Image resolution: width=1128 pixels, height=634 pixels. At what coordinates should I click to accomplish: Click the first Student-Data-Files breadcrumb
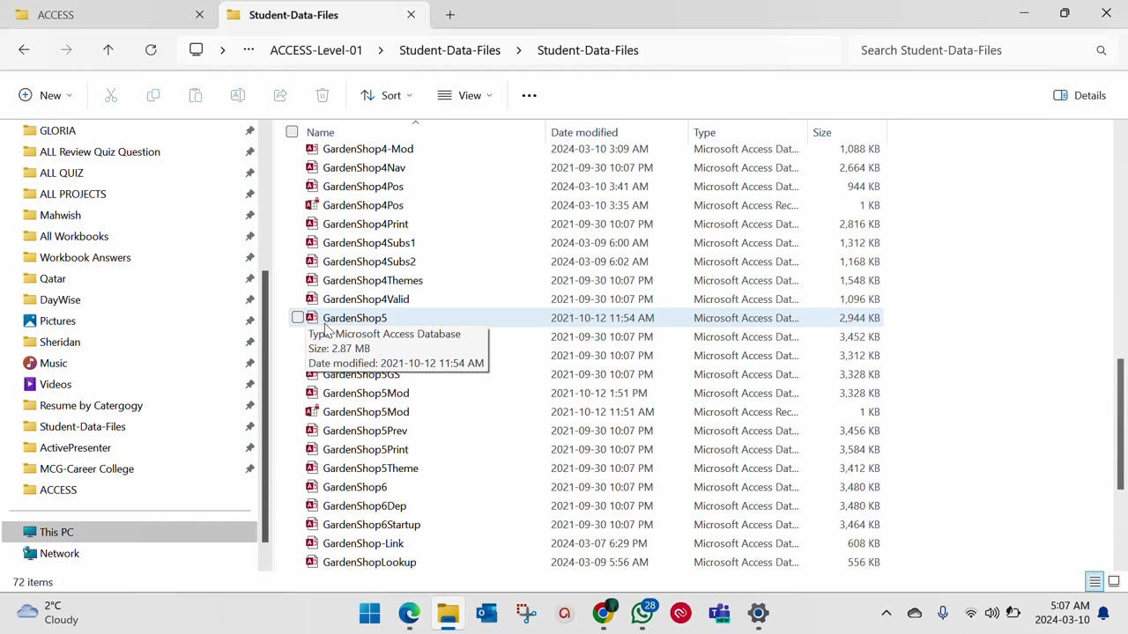point(449,50)
